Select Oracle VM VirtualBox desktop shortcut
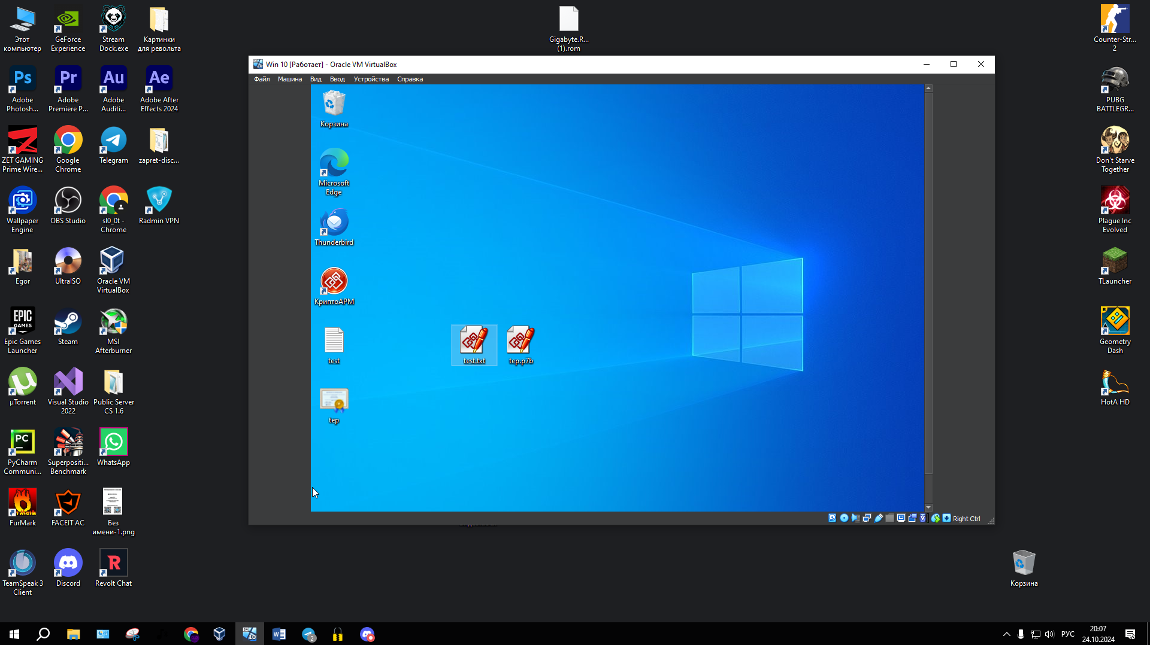This screenshot has width=1150, height=645. 113,270
